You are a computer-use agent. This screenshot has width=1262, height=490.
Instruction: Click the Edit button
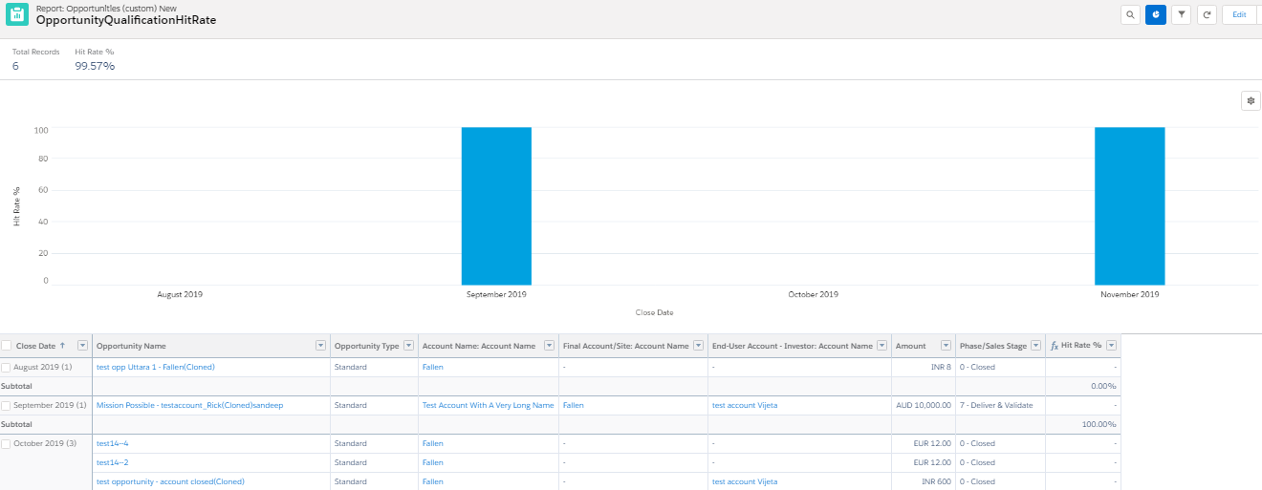[x=1239, y=14]
